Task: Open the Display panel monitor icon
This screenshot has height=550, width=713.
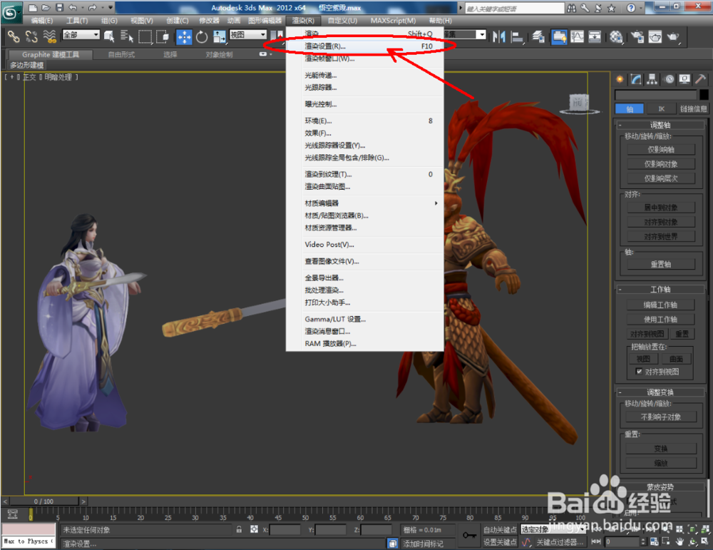Action: [x=684, y=80]
